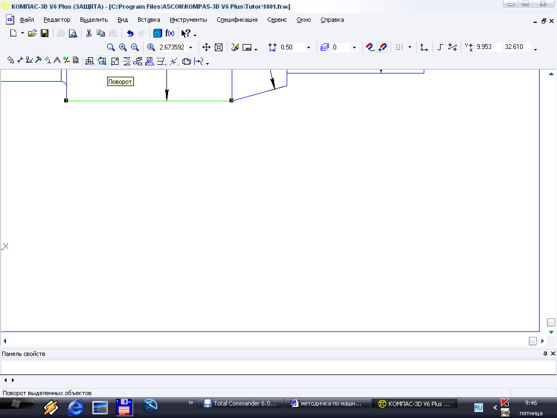
Task: Click the refresh image pencil icon
Action: [235, 47]
